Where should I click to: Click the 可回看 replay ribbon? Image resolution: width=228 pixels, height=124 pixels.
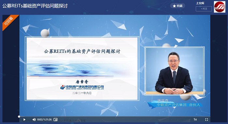(x=9, y=22)
